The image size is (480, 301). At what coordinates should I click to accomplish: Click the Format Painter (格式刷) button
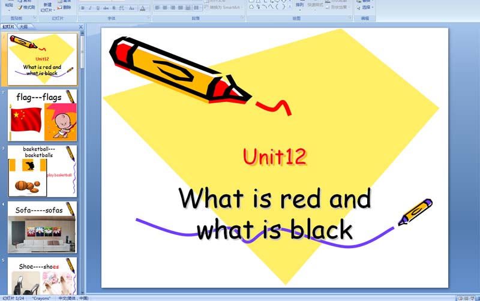[26, 7]
